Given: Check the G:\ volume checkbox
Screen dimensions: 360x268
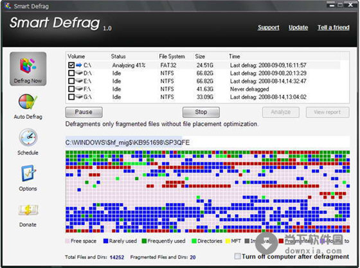Looking at the screenshot, I should (x=71, y=97).
